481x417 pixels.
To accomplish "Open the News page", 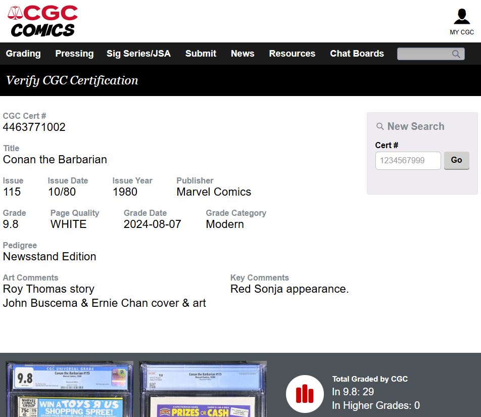I will pos(243,54).
